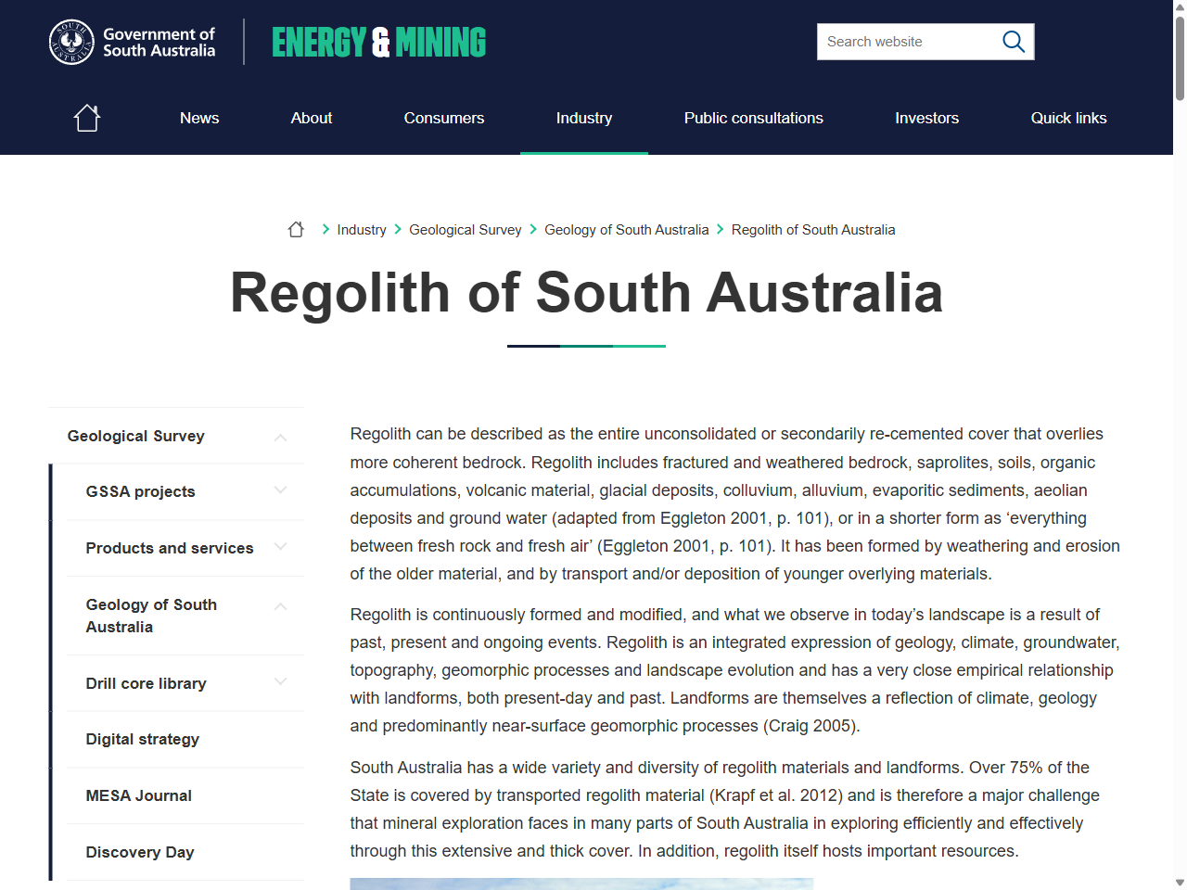Expand the GSSA projects submenu
Image resolution: width=1187 pixels, height=890 pixels.
click(280, 491)
